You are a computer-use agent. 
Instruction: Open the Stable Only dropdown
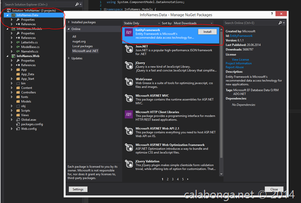pos(142,23)
